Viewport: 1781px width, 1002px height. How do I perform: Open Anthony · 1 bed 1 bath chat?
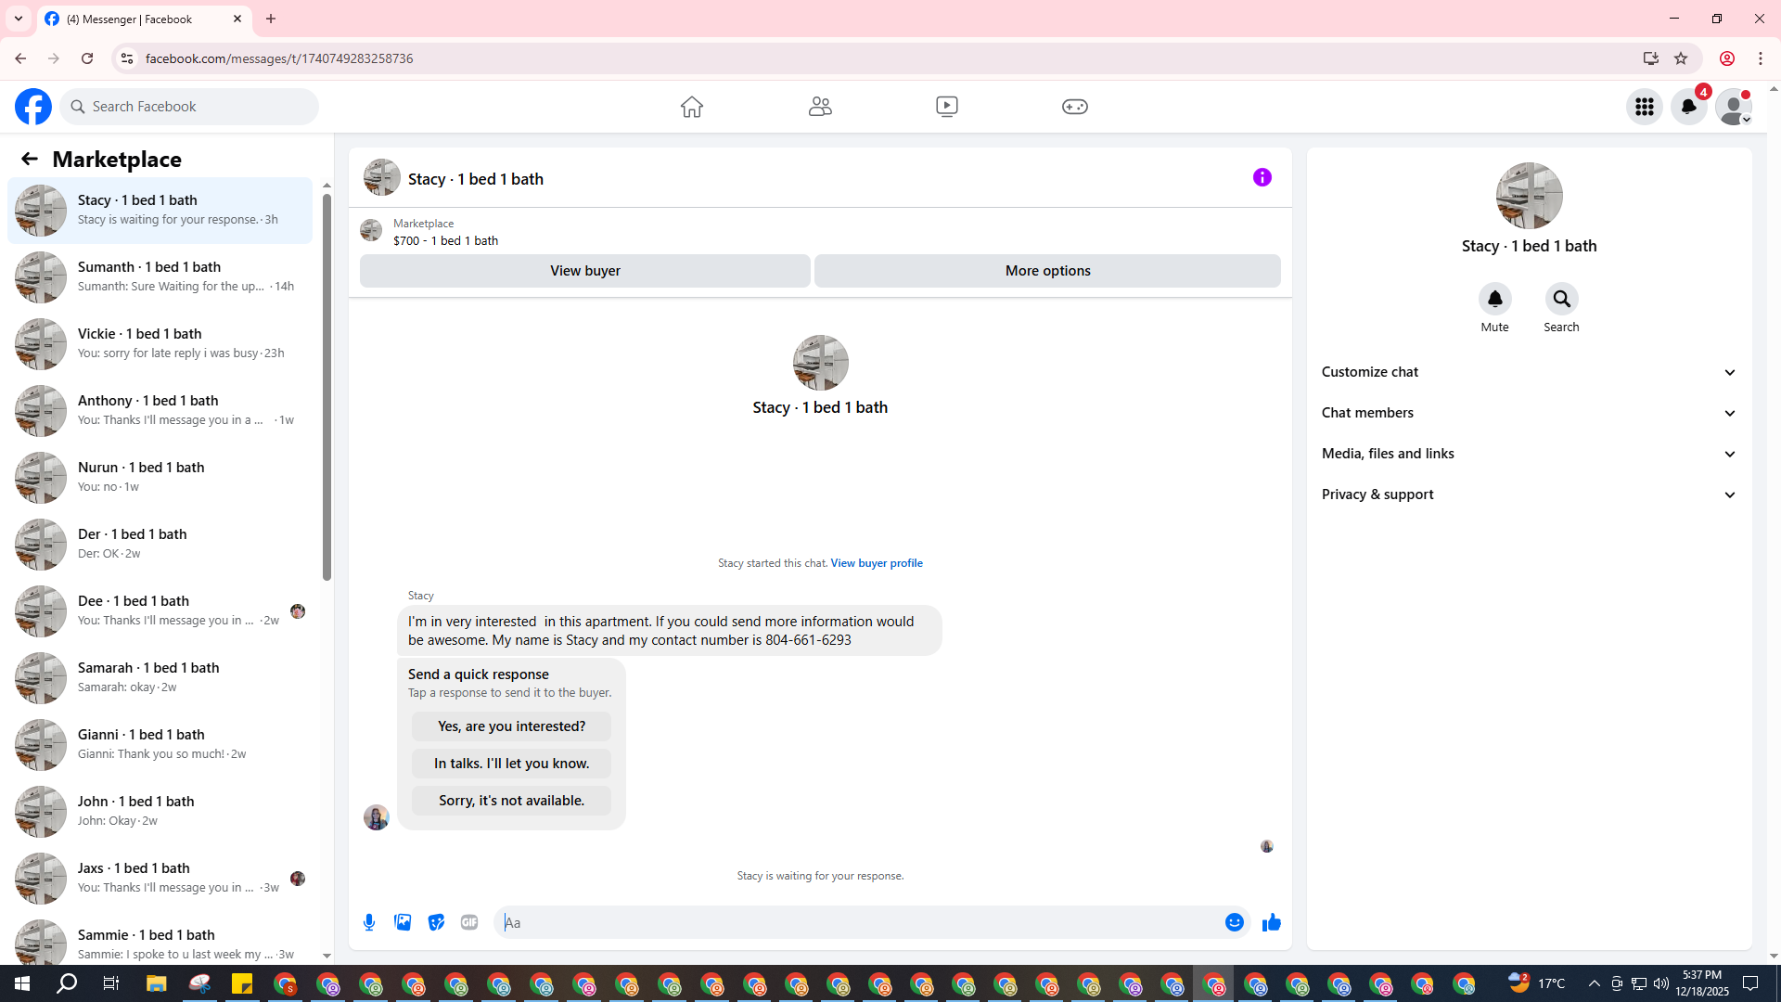(160, 411)
